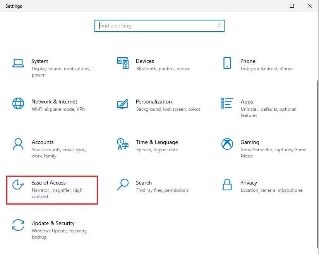Close the Settings window
Viewport: 319px width, 254px height.
coord(310,6)
